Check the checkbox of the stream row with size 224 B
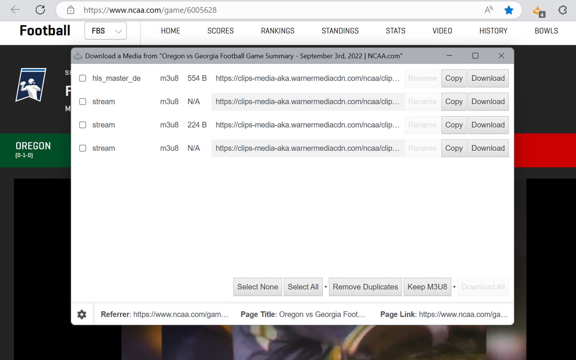Screen dimensions: 576x360 (83, 125)
